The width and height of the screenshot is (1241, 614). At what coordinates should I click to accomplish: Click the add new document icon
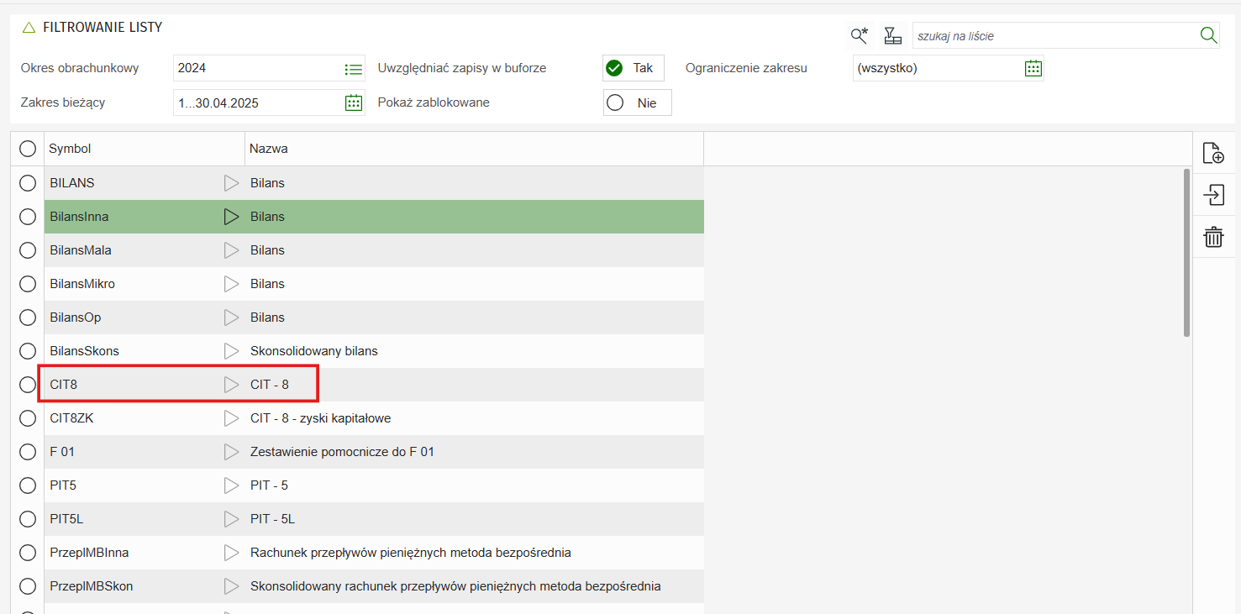point(1213,153)
